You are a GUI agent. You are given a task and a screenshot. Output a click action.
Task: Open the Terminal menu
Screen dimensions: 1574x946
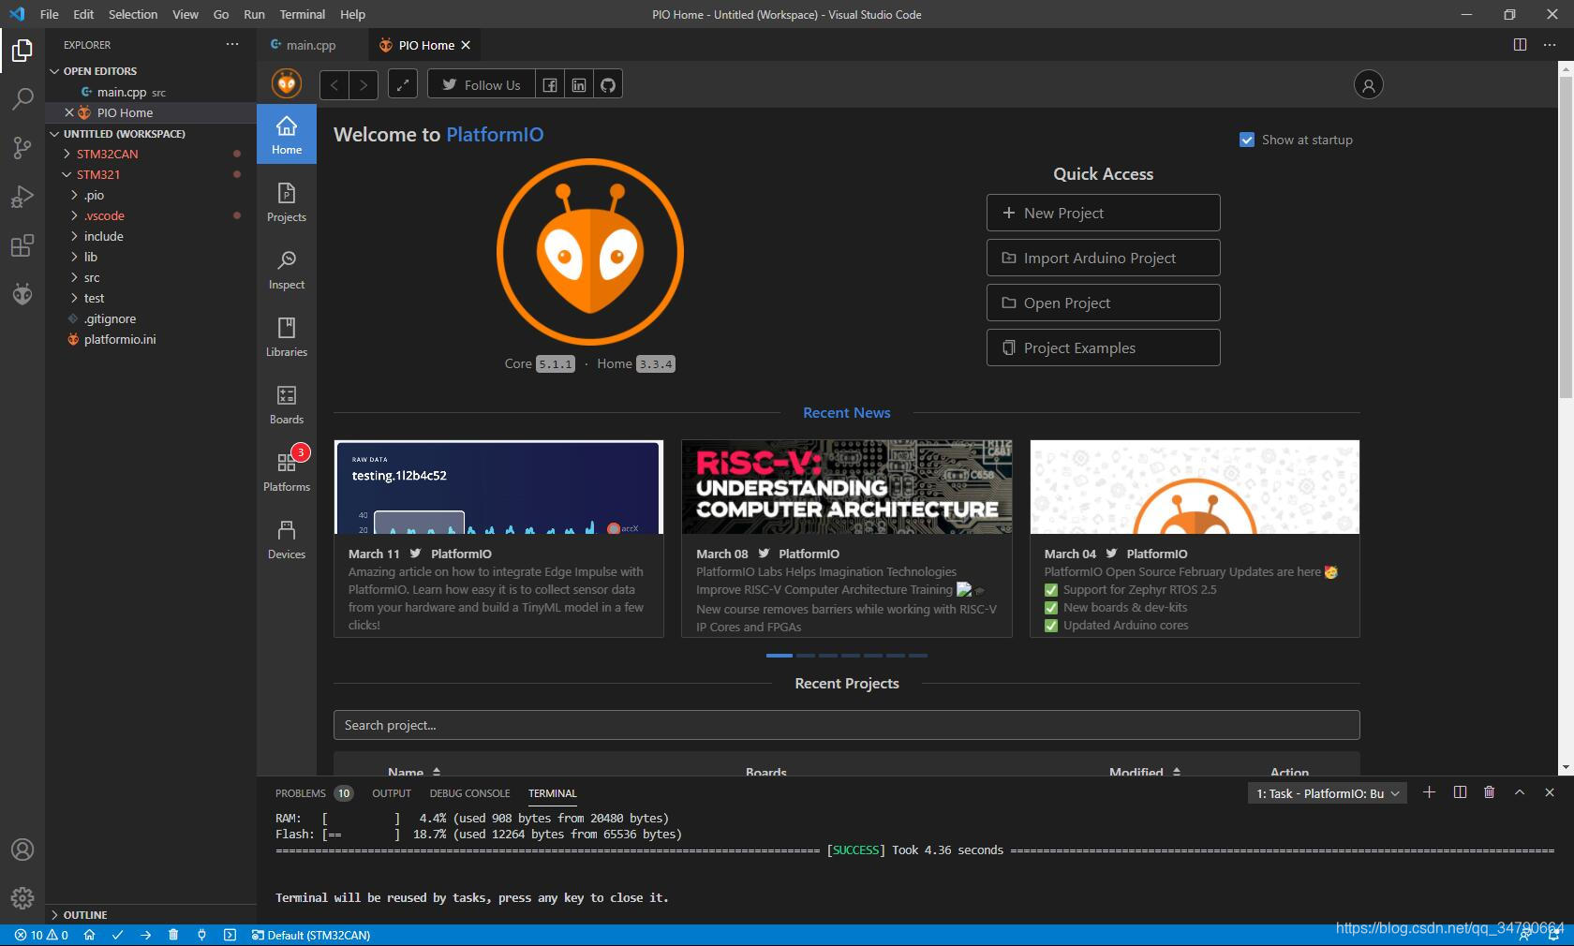point(302,14)
